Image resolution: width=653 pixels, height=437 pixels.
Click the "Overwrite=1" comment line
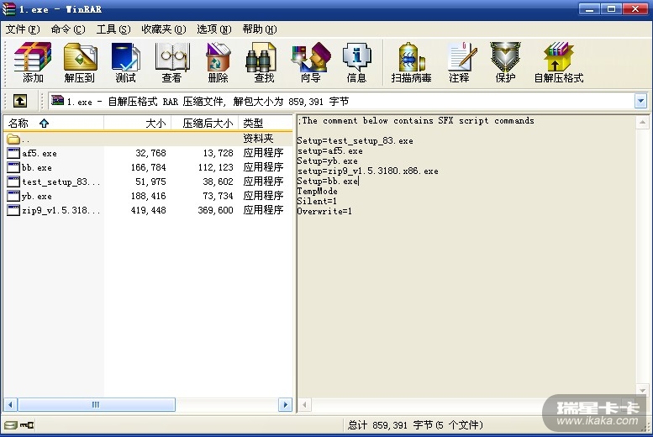tap(324, 211)
